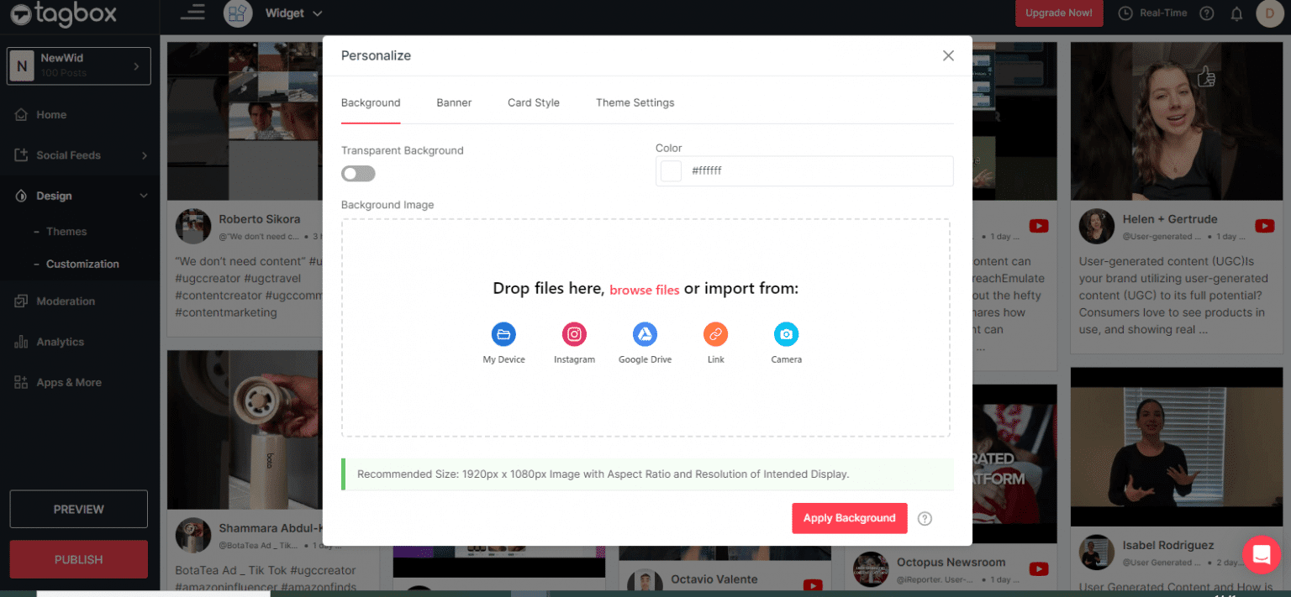
Task: Select the Link import icon
Action: click(715, 334)
